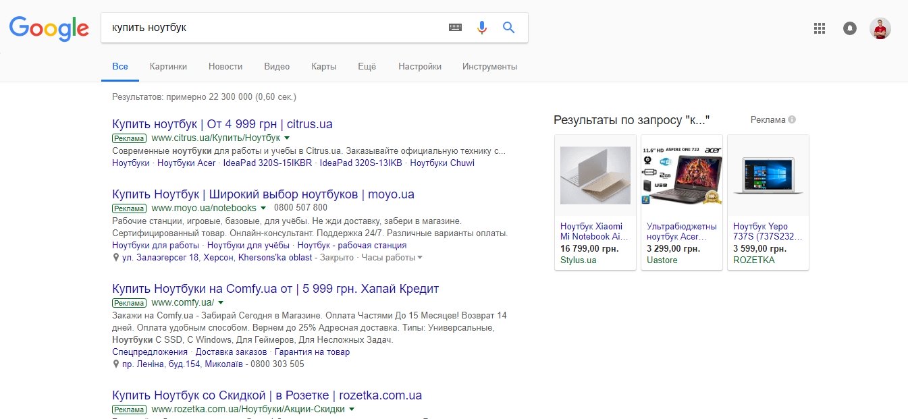Open the Ультрабюджетны ноутбук Acer title link

pyautogui.click(x=682, y=231)
